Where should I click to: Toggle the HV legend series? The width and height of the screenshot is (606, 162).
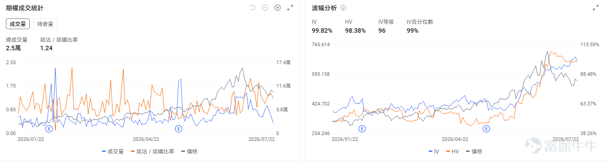[x=453, y=152]
